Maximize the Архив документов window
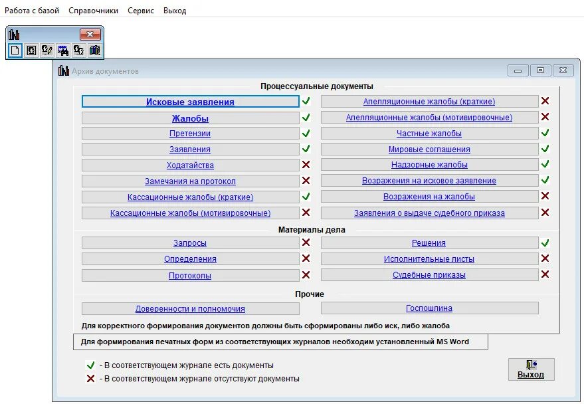The width and height of the screenshot is (584, 404). (540, 70)
